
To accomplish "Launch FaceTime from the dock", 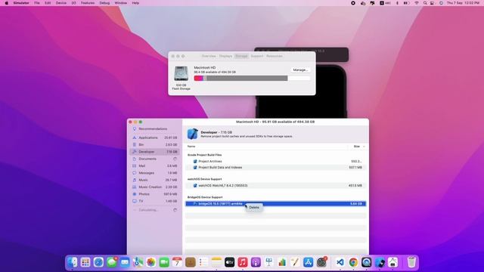I will (164, 262).
